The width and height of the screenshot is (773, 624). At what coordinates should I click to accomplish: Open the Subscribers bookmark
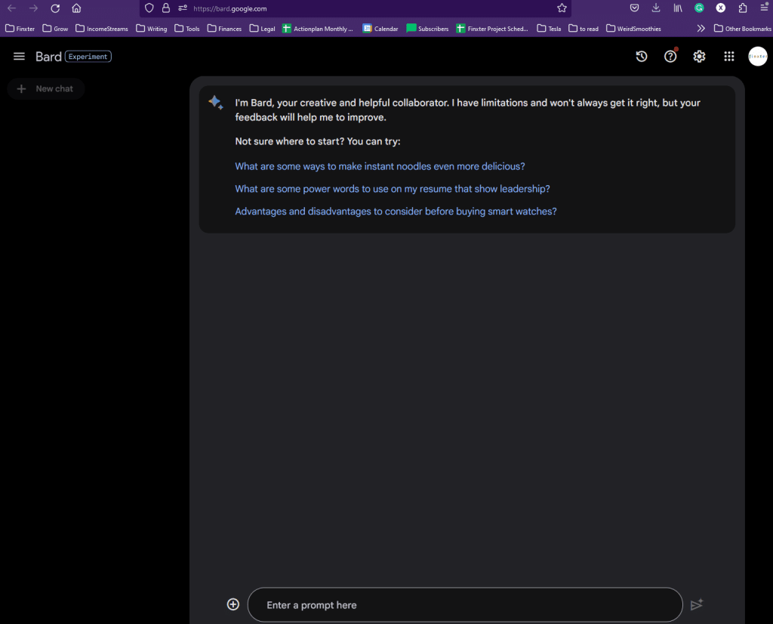click(427, 29)
